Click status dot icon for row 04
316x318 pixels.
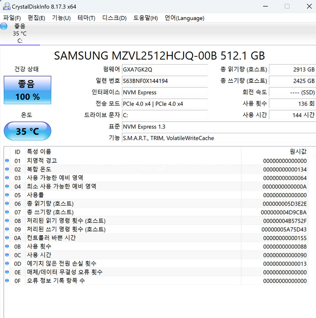7,186
